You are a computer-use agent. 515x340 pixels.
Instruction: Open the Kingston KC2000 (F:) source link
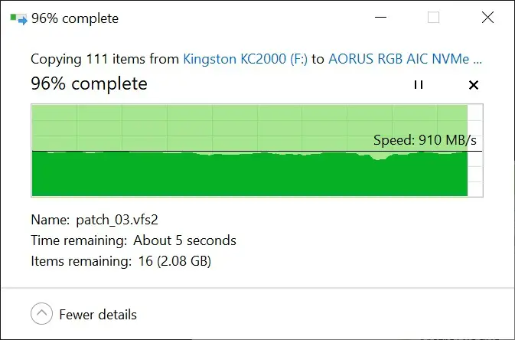click(x=246, y=59)
